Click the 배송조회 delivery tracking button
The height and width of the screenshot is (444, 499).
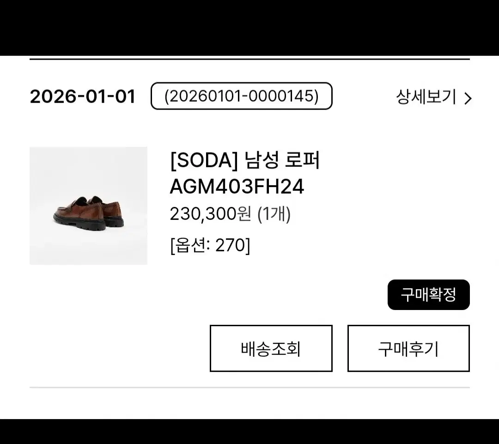coord(271,349)
